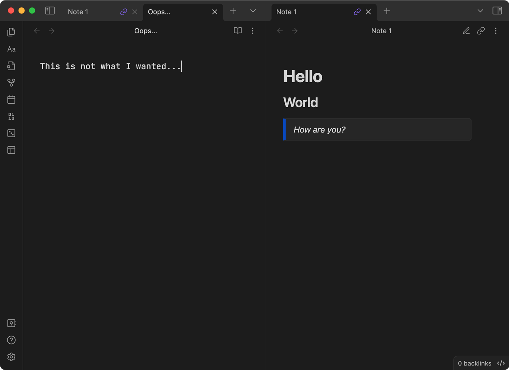Open the more options menu for Oops note

253,31
